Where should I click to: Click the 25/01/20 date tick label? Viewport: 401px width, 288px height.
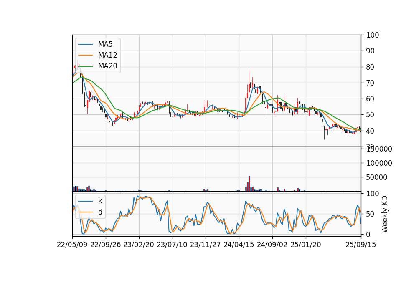coord(306,245)
